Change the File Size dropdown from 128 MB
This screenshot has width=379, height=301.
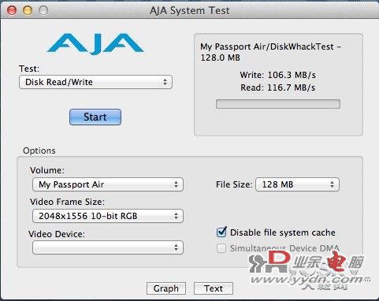(297, 184)
